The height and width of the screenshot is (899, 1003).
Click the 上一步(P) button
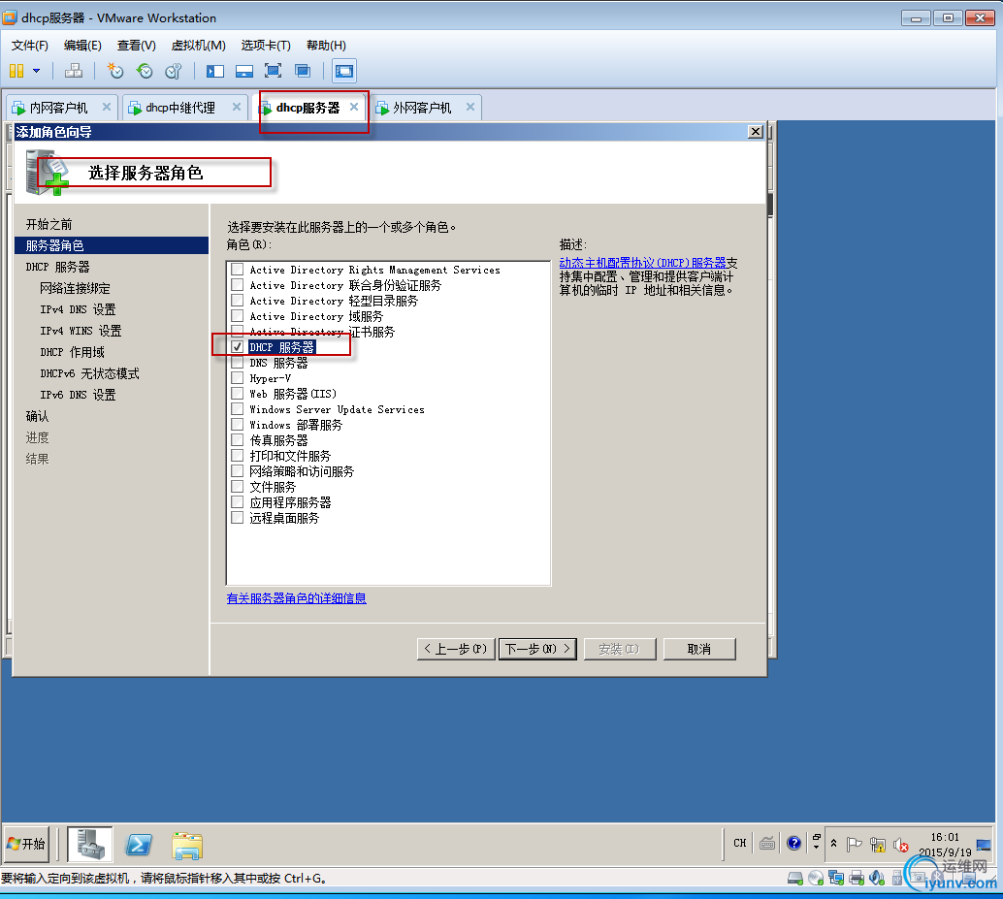(456, 649)
